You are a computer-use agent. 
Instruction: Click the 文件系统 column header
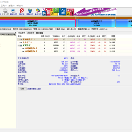[56, 36]
